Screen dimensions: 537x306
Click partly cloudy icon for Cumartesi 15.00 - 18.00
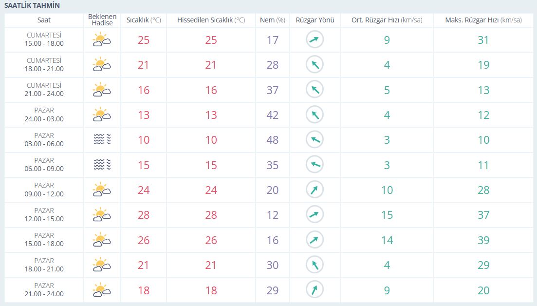click(102, 40)
